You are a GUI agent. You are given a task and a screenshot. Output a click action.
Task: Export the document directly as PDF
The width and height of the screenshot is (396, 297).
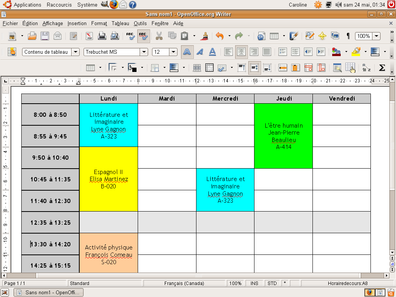[x=89, y=36]
